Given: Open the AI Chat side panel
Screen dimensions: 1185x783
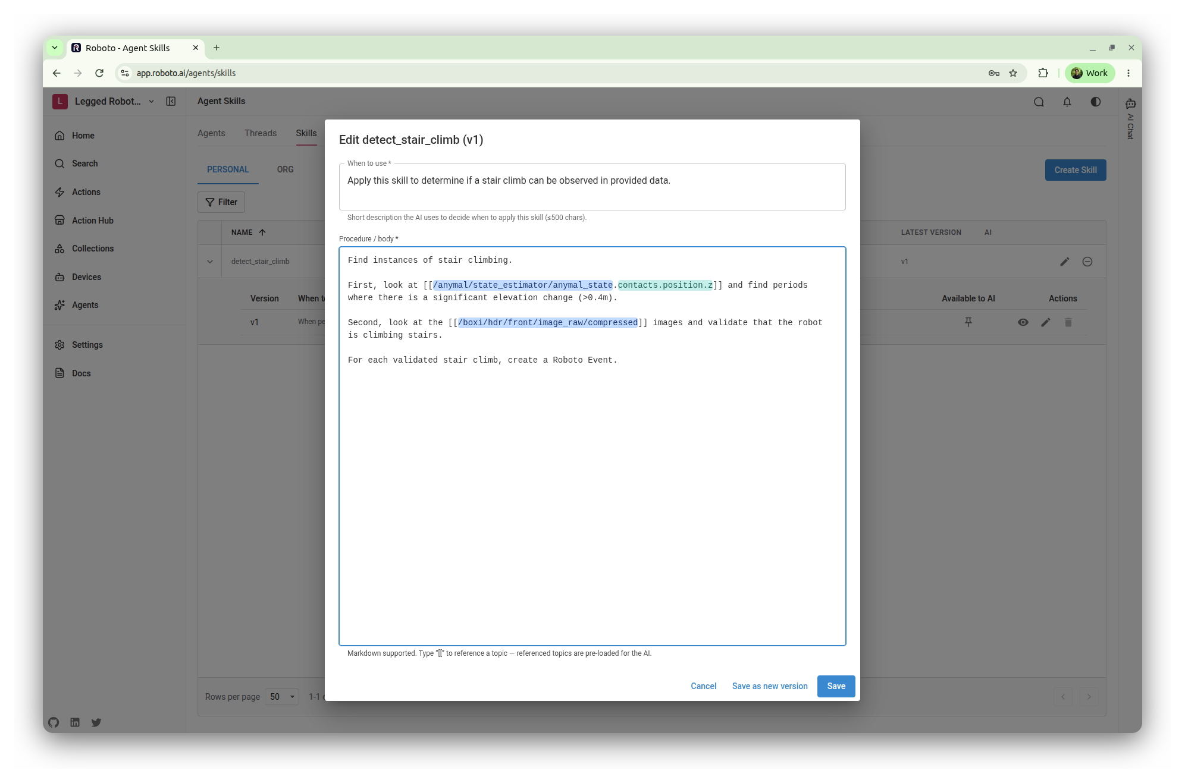Looking at the screenshot, I should [x=1130, y=119].
